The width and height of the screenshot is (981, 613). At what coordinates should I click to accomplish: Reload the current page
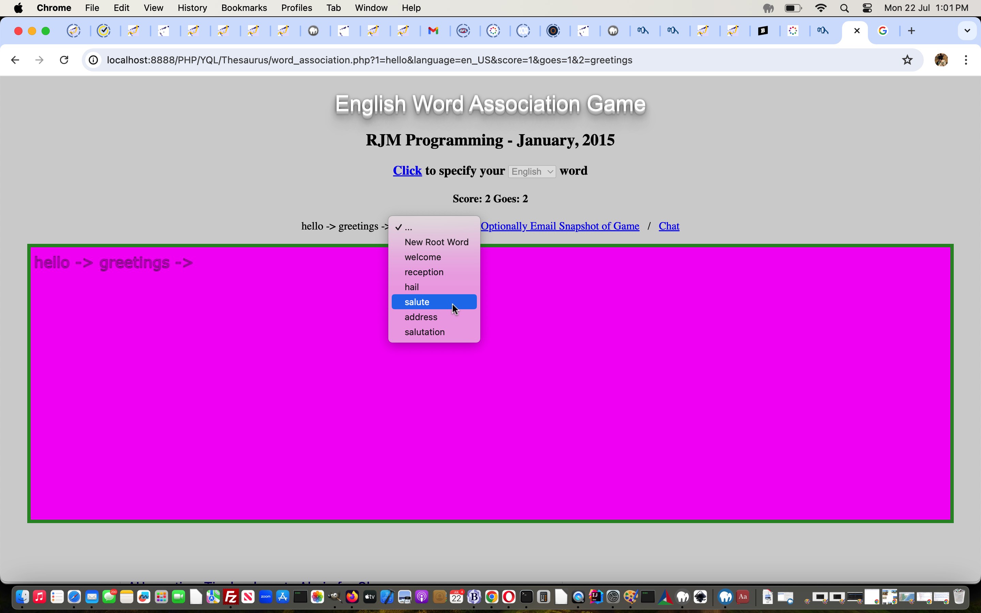point(64,60)
